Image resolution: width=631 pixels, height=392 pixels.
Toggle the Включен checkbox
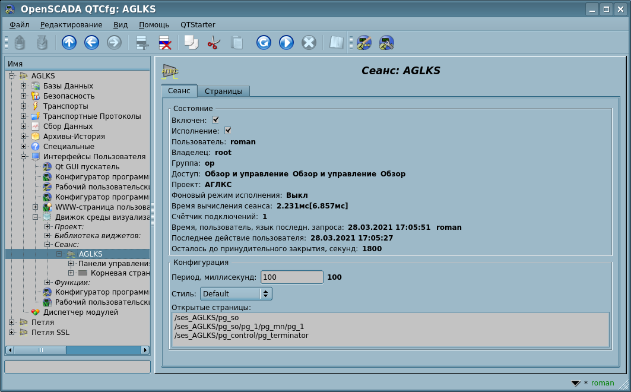click(x=215, y=119)
